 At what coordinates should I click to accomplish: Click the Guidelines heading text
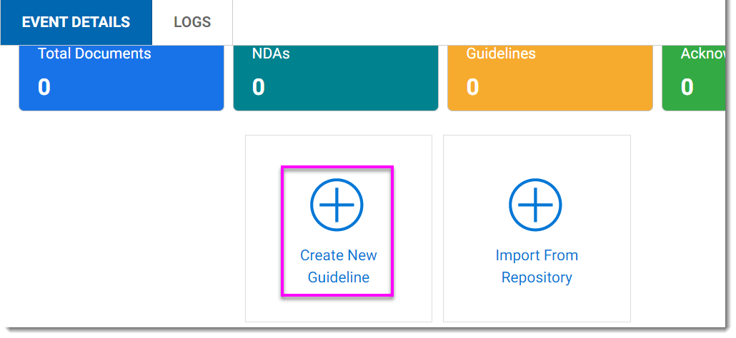point(501,53)
